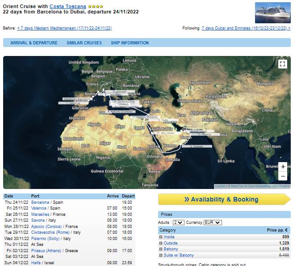Click the Availability & Booking button
This screenshot has width=293, height=266.
click(224, 199)
